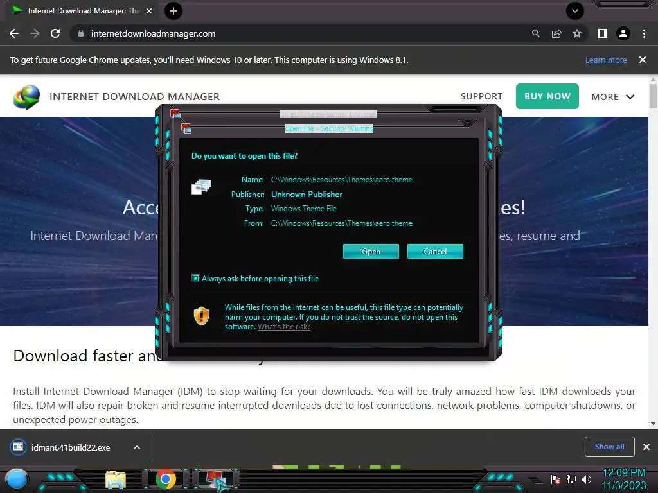Click the share page icon
Screen dimensions: 658x493
pyautogui.click(x=556, y=33)
